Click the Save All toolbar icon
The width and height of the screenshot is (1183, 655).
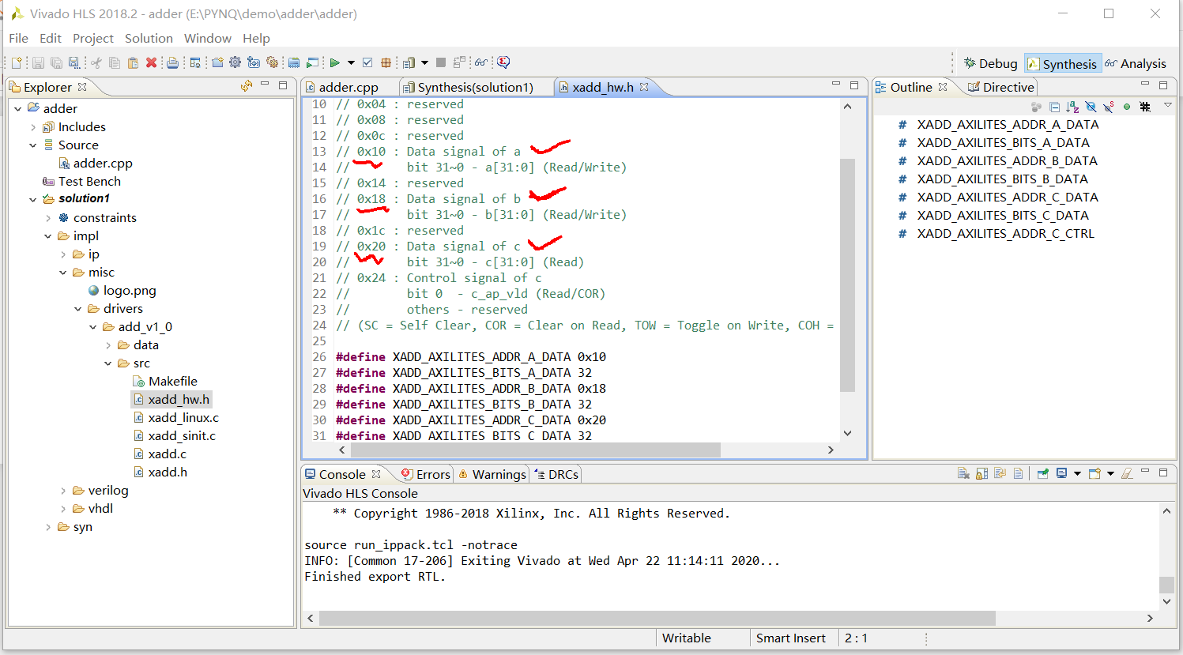[x=55, y=62]
